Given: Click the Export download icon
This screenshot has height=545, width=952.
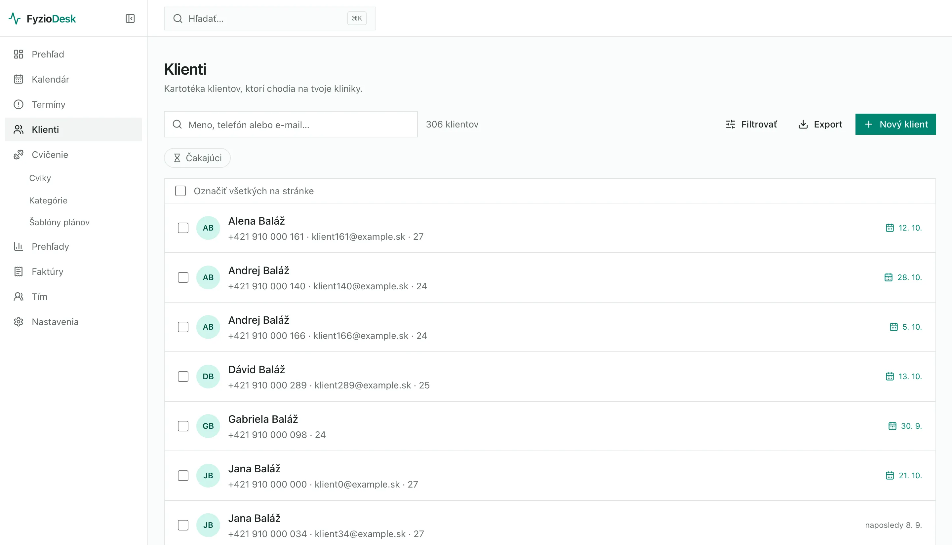Looking at the screenshot, I should coord(803,124).
